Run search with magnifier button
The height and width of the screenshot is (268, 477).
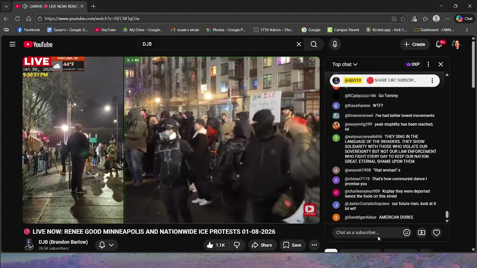[x=314, y=44]
